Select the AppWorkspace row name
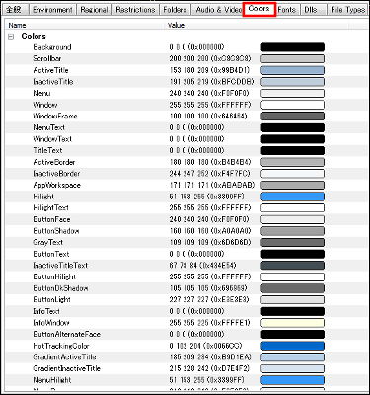This screenshot has width=370, height=395. tap(56, 185)
